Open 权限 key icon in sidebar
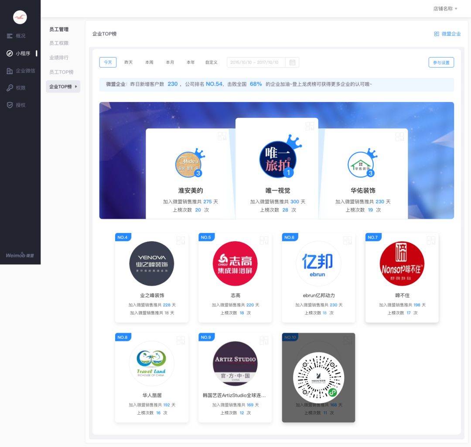The width and height of the screenshot is (471, 447). tap(10, 88)
